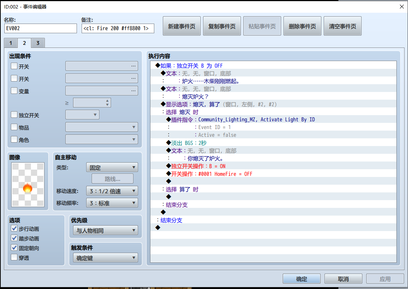This screenshot has width=408, height=289.
Task: Select the 选择 算了 时 branch line
Action: click(x=273, y=189)
